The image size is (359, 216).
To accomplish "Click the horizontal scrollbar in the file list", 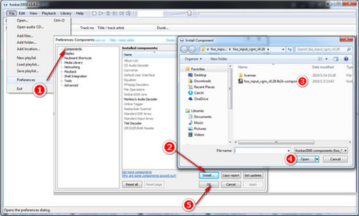I will tap(276, 142).
